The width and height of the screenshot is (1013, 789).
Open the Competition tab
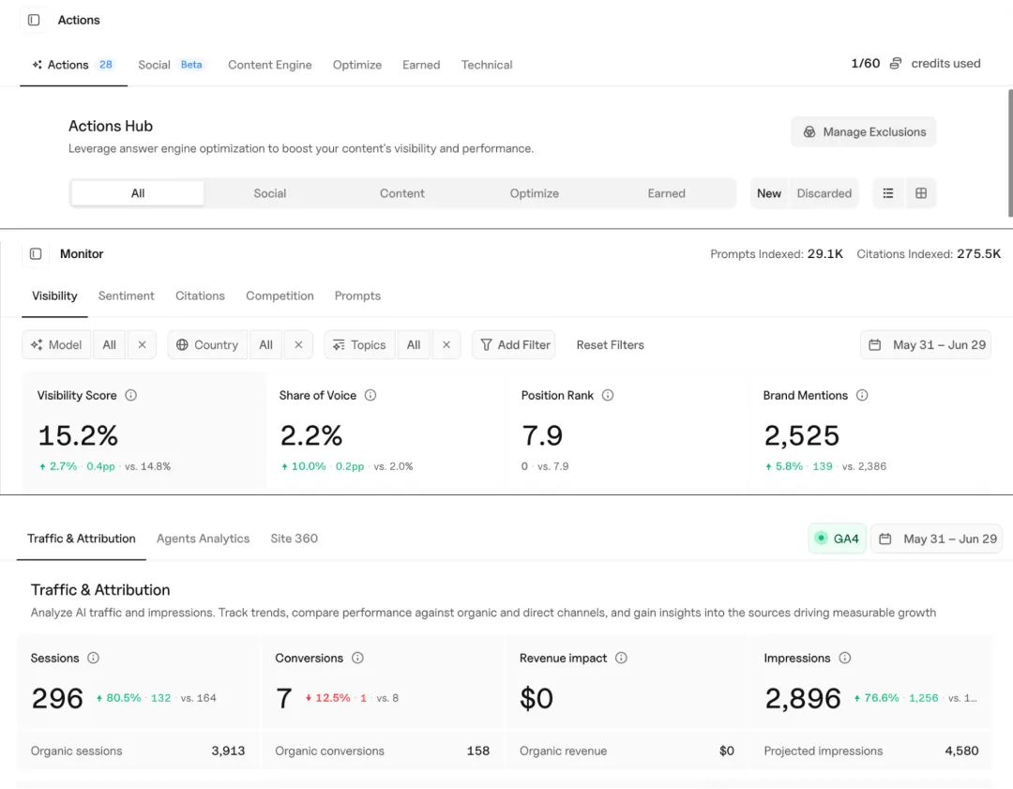[280, 296]
